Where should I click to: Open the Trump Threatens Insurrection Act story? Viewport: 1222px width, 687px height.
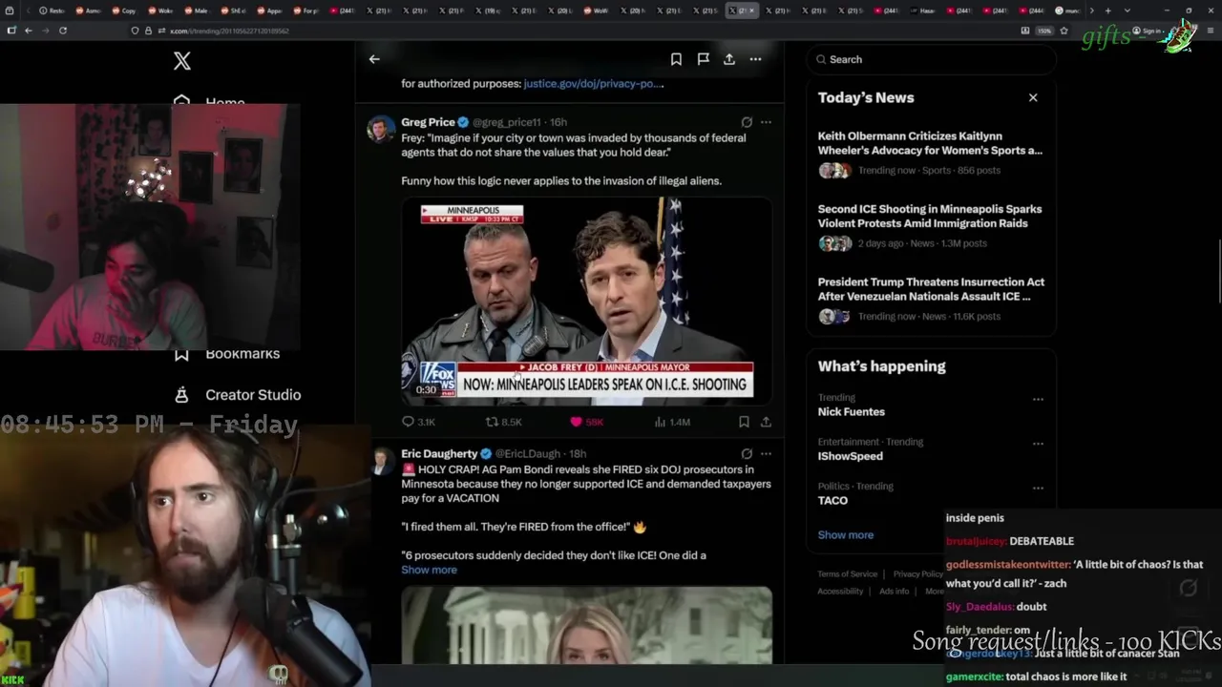point(931,300)
